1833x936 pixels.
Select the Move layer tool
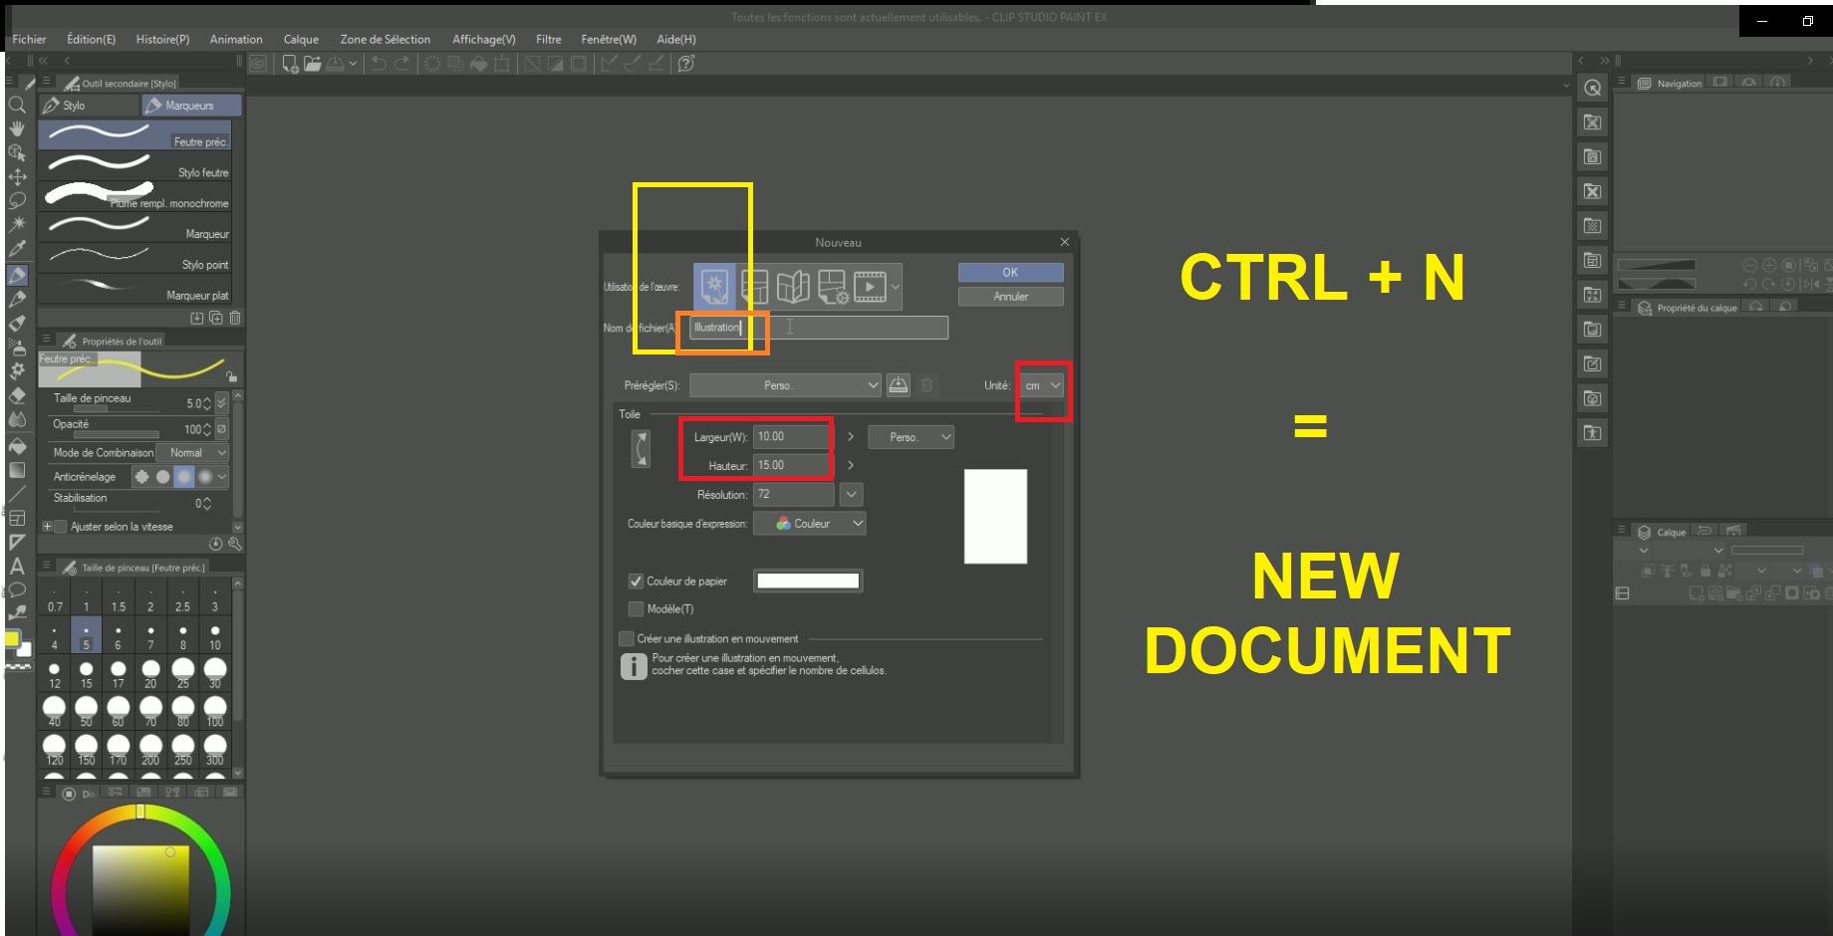click(17, 177)
